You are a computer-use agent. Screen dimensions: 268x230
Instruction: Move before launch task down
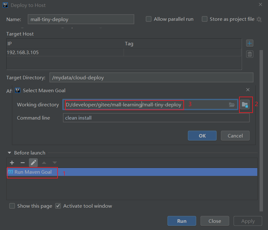(55, 163)
